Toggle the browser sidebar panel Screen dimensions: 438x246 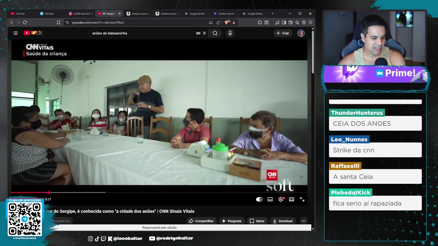284,23
